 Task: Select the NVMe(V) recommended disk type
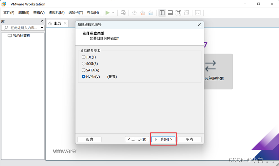click(84, 77)
